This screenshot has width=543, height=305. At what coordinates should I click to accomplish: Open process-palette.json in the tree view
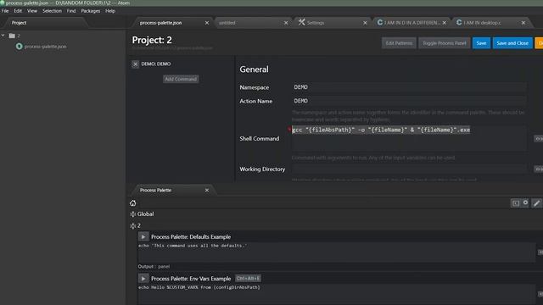(x=45, y=47)
